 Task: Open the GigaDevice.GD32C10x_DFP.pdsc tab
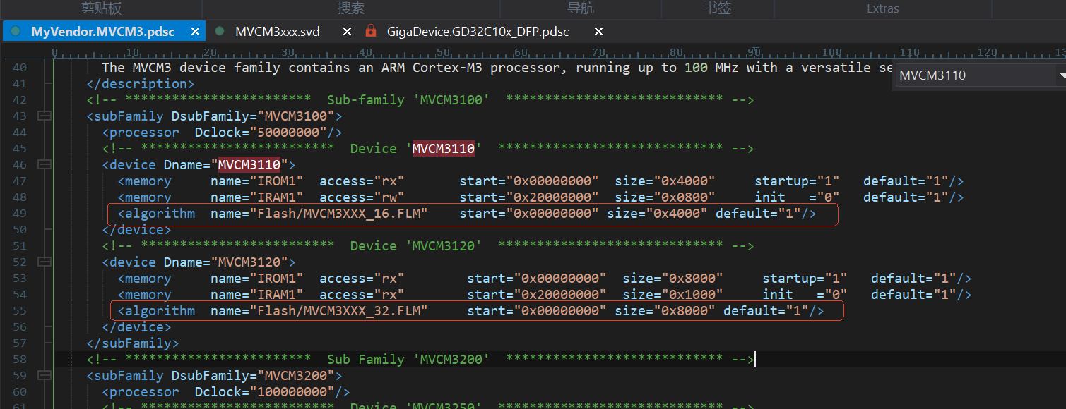tap(478, 32)
